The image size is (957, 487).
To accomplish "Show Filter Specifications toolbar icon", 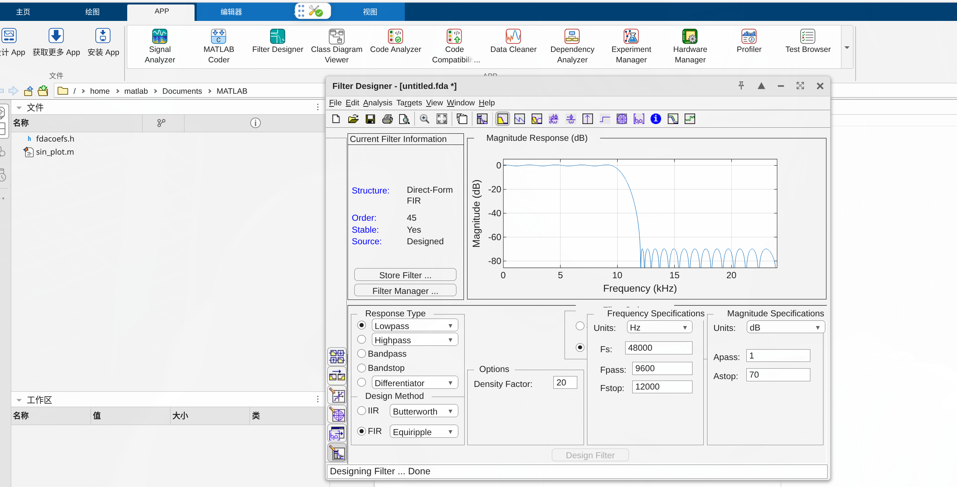I will 482,119.
